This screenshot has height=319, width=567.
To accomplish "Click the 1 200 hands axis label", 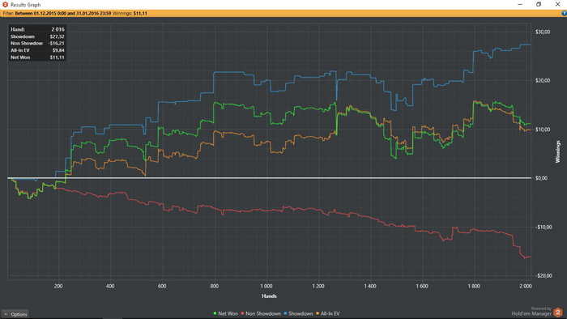I will pyautogui.click(x=318, y=286).
